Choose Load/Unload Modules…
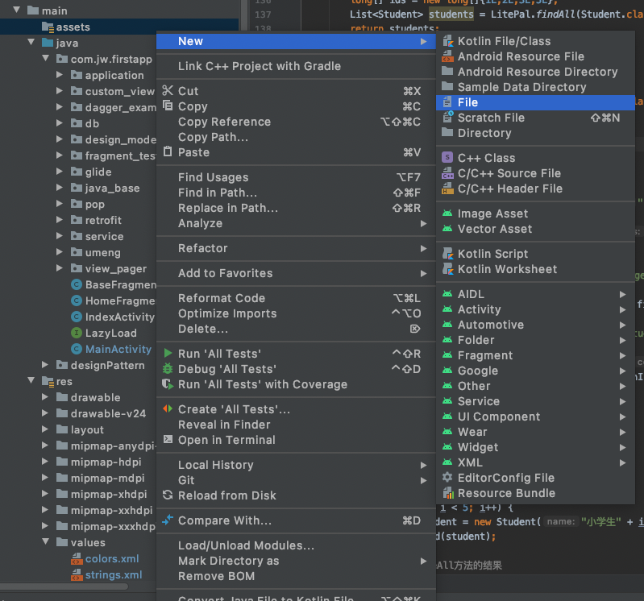This screenshot has width=644, height=601. (x=296, y=545)
